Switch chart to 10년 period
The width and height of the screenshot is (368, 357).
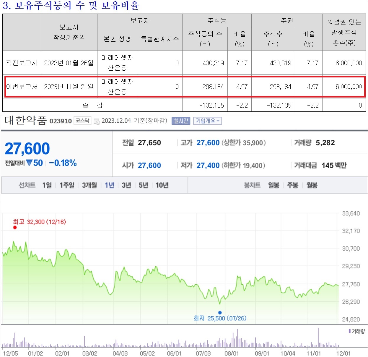tap(162, 185)
